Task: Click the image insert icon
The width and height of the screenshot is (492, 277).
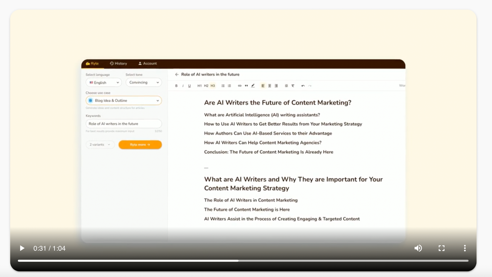Action: [x=286, y=86]
